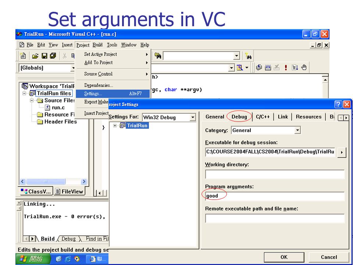
Task: Choose Set Active Project menu entry
Action: [x=113, y=54]
